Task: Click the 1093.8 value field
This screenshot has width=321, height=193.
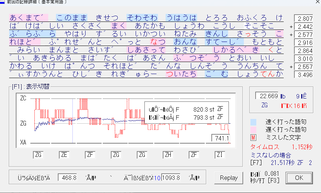Action: 171,177
